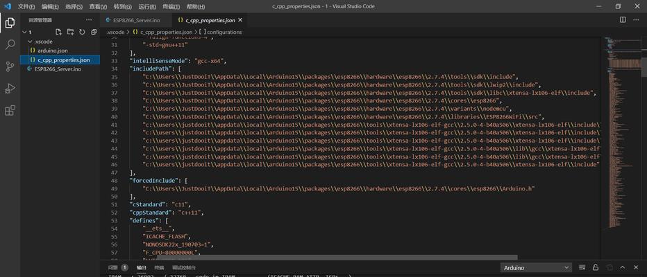The height and width of the screenshot is (277, 647).
Task: Open the Search view in activity bar
Action: 10,45
